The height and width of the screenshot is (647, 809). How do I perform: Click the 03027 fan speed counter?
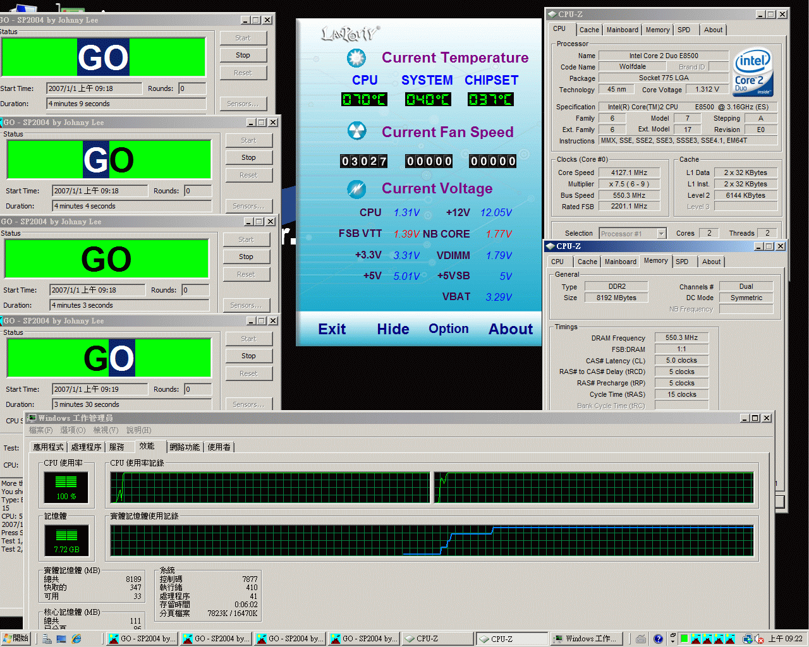click(364, 161)
